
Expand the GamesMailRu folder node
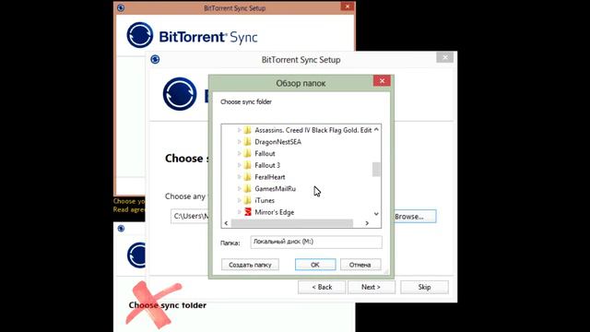click(x=240, y=188)
